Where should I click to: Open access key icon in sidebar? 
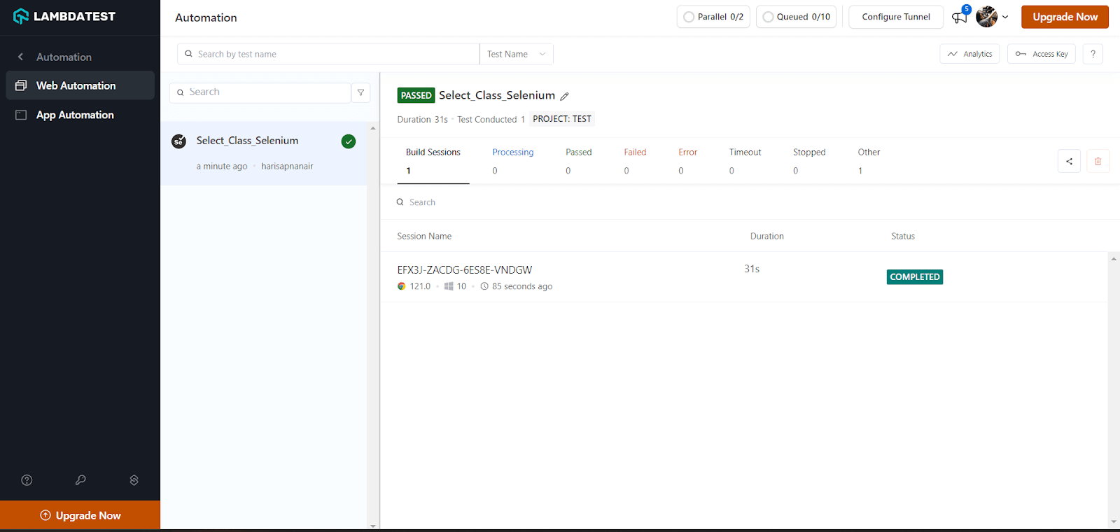pos(80,480)
